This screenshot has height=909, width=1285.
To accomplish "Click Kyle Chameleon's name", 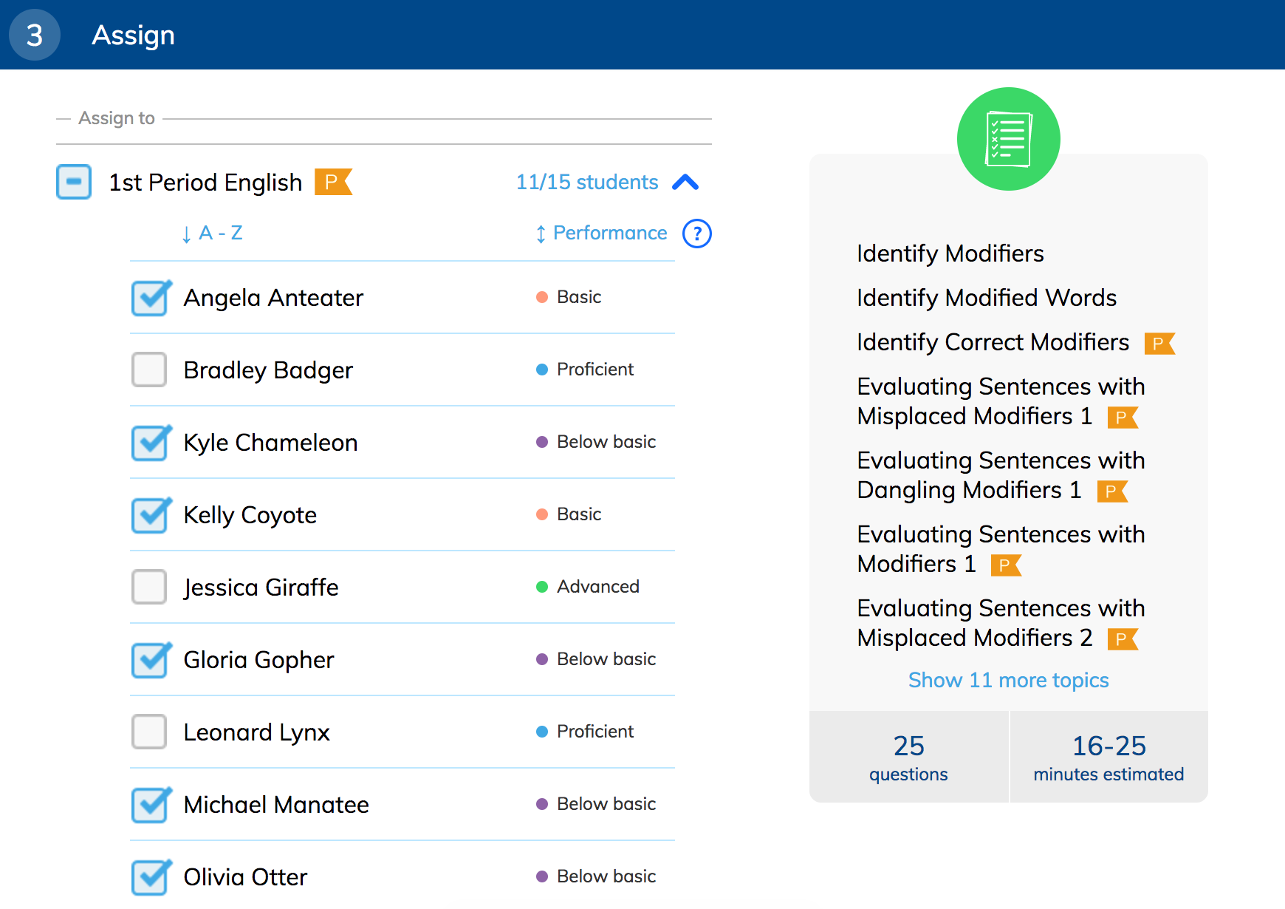I will tap(270, 443).
